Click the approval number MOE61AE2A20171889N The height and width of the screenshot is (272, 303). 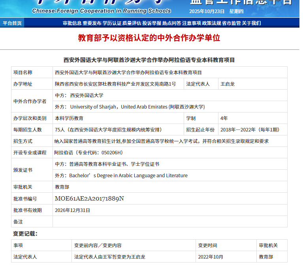pos(89,199)
